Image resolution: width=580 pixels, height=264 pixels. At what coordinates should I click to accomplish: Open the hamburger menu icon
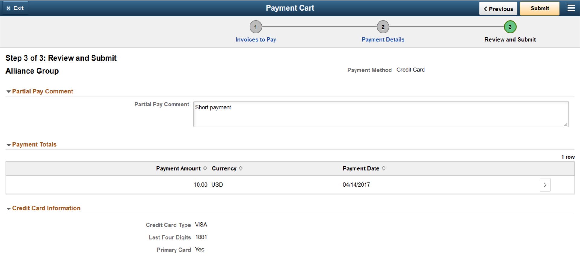pos(571,8)
